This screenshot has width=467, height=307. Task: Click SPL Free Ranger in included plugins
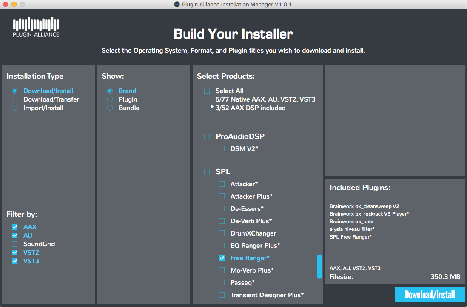pyautogui.click(x=350, y=237)
